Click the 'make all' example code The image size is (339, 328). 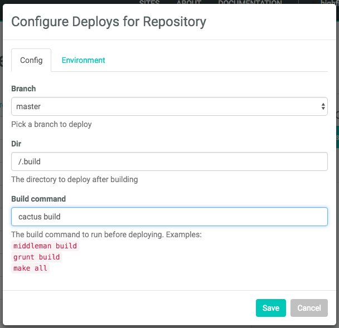pos(30,268)
